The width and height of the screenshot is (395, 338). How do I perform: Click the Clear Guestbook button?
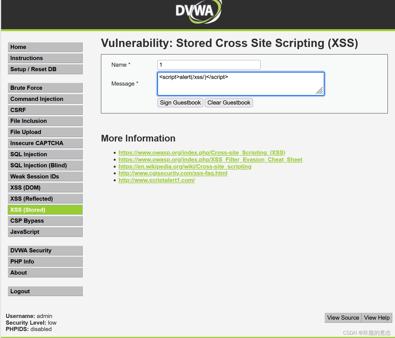point(229,103)
